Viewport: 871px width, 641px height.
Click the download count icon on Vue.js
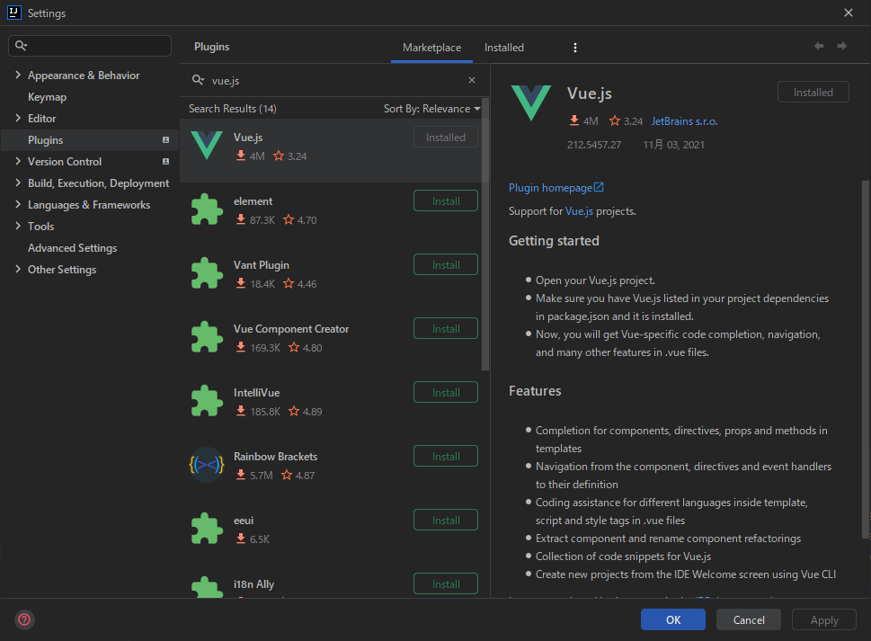click(x=573, y=120)
